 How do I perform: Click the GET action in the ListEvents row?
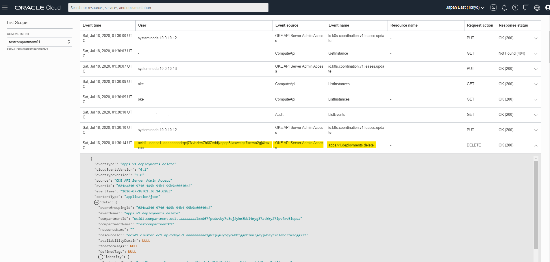click(471, 115)
